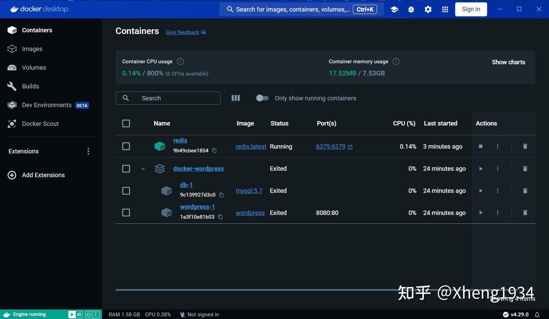Select all containers with the header checkbox

[x=126, y=123]
